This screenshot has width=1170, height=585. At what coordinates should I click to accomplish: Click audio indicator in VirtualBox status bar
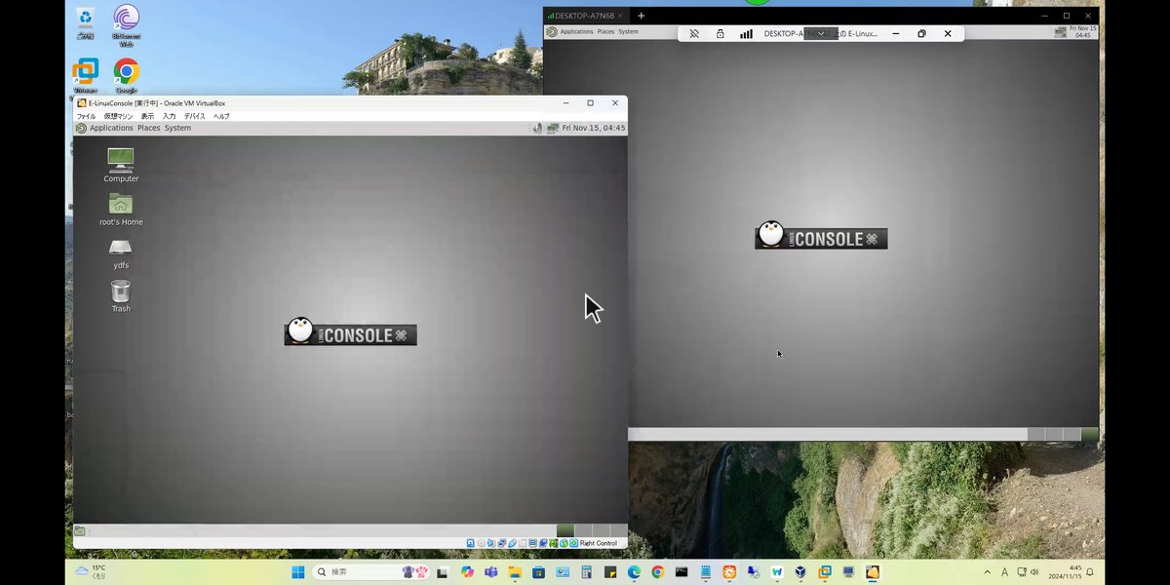[x=491, y=543]
